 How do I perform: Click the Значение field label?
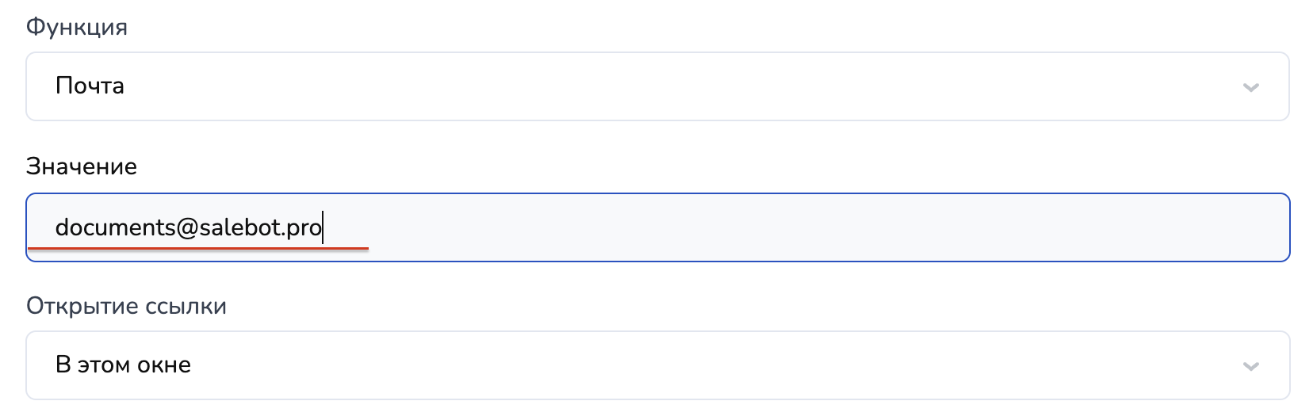point(82,166)
